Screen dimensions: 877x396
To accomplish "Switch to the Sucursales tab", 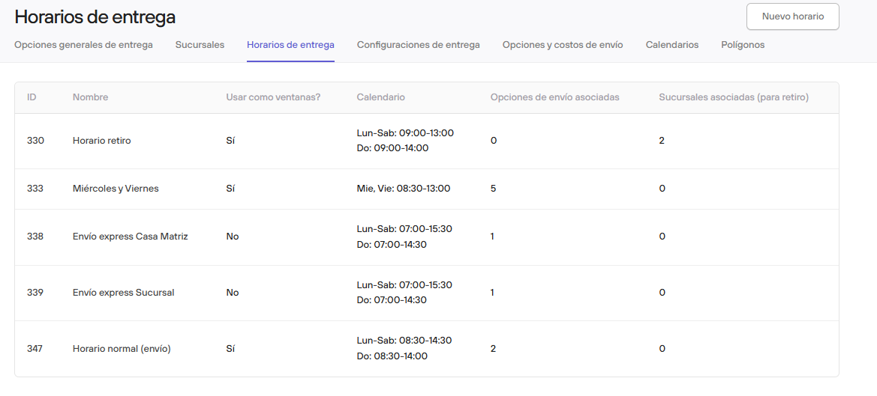I will click(x=200, y=45).
